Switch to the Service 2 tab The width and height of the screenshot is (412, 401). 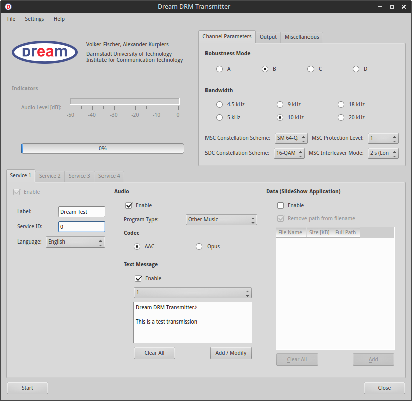coord(49,176)
